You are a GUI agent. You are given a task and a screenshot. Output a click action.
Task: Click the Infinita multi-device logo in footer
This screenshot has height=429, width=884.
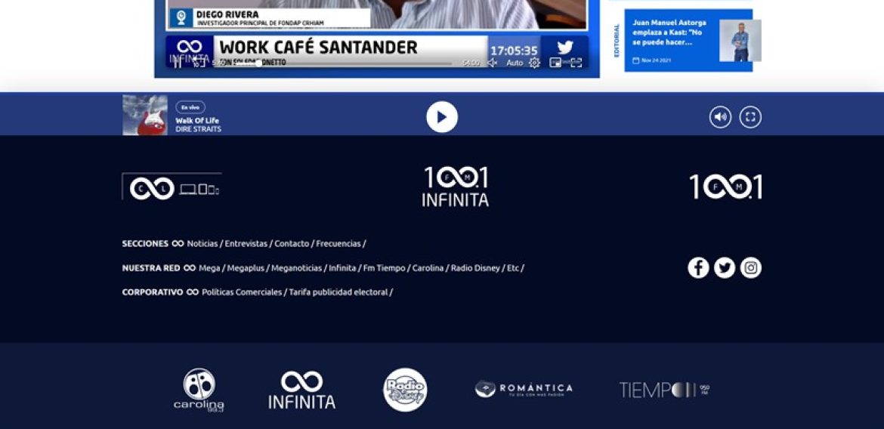pos(172,187)
